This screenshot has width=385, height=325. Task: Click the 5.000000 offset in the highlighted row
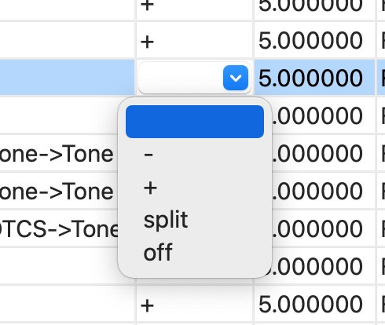point(310,78)
